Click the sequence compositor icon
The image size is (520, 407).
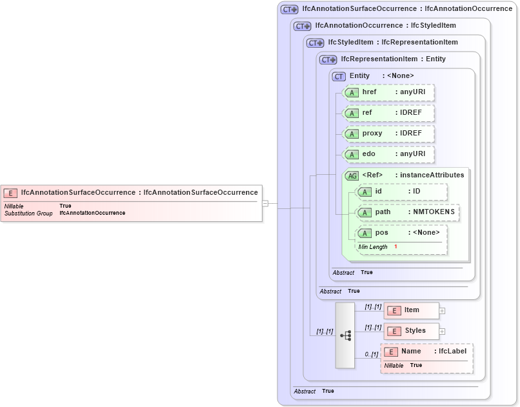(x=345, y=335)
